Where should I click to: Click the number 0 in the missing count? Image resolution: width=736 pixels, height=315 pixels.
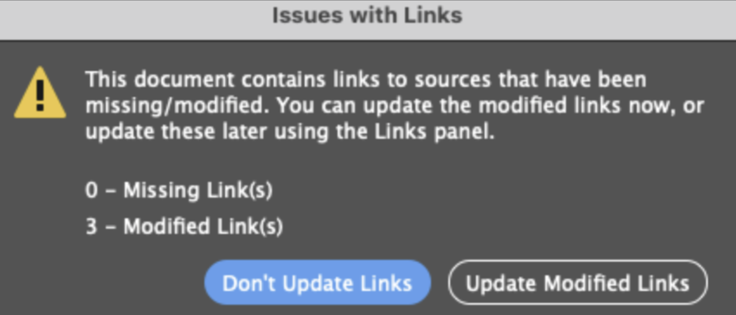coord(91,191)
